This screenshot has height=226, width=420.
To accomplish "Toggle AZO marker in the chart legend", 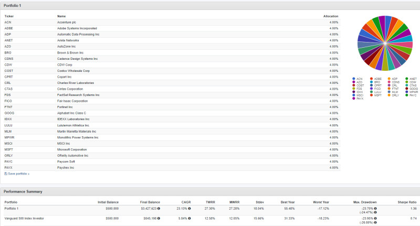I will point(354,82).
